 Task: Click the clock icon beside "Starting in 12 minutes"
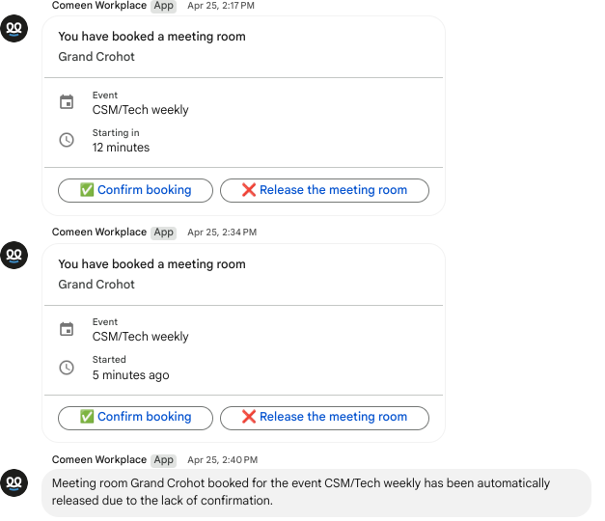pyautogui.click(x=67, y=140)
